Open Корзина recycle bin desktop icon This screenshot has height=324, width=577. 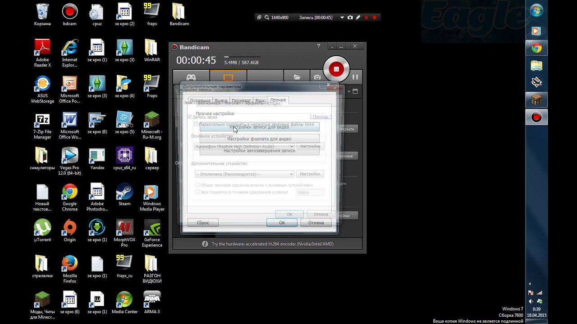coord(42,14)
